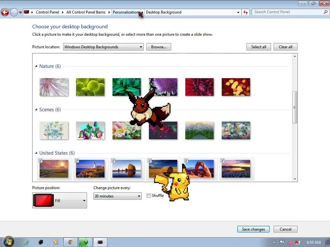Open the recent pages dropdown arrow
Image resolution: width=330 pixels, height=247 pixels.
pos(20,13)
